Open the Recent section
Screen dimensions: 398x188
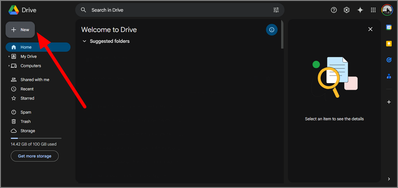pos(38,89)
